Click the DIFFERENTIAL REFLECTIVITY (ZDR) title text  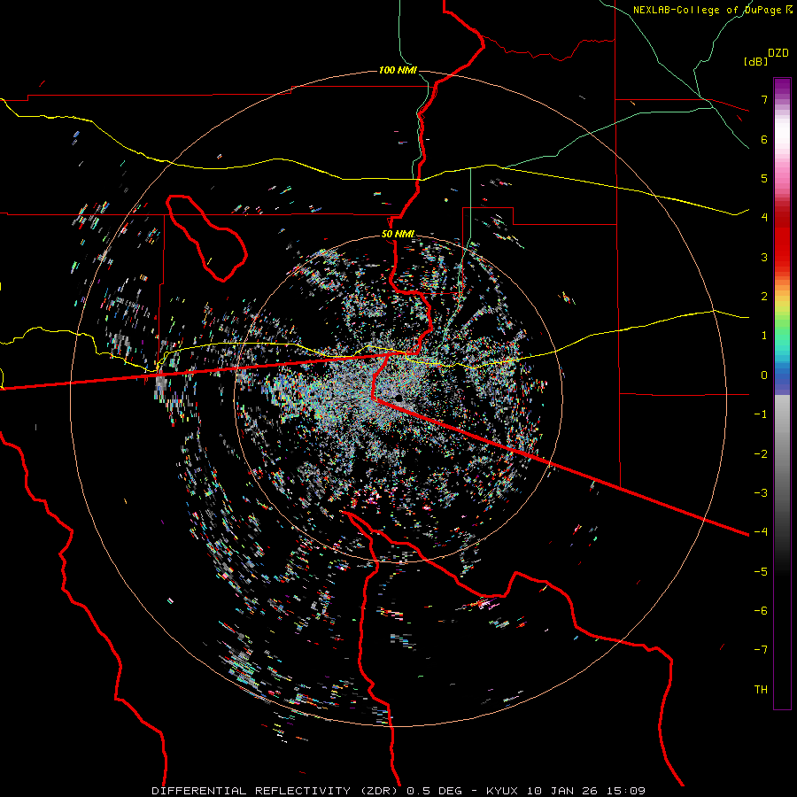point(276,791)
